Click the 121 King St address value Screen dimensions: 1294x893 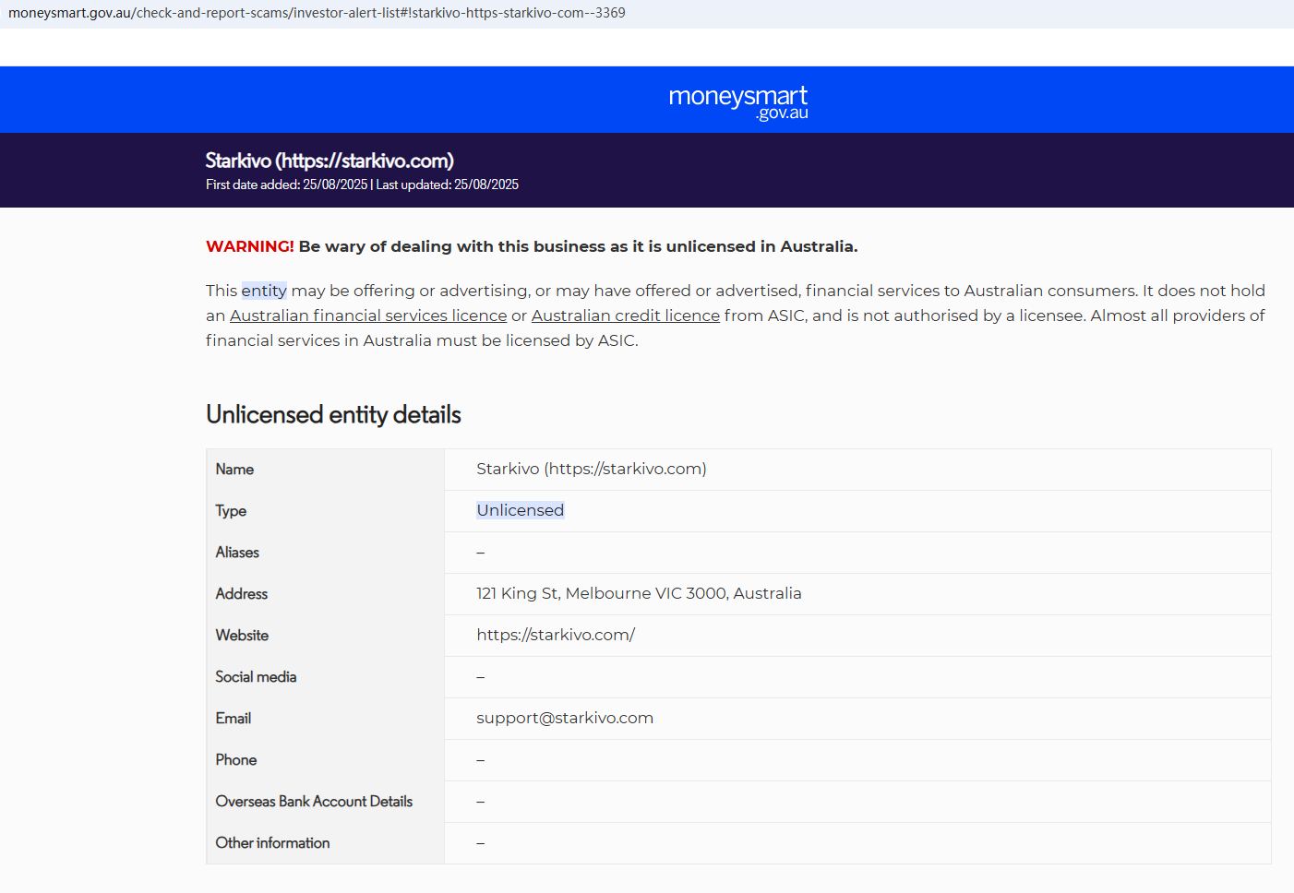638,593
